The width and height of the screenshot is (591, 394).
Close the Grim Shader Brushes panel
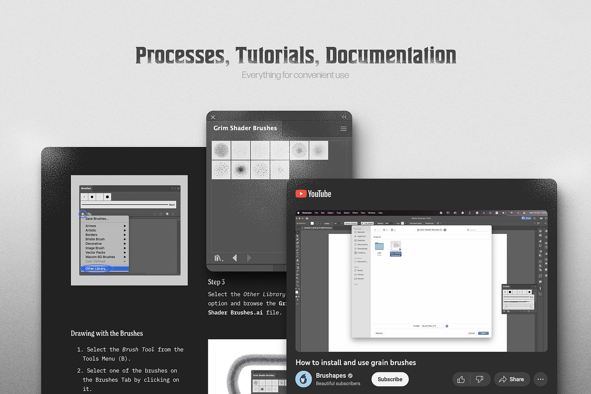[213, 117]
